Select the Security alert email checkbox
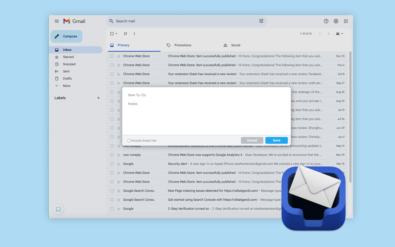This screenshot has width=395, height=247. click(x=112, y=164)
